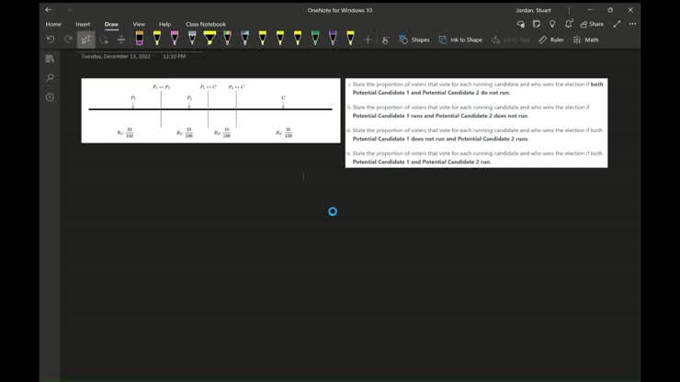Image resolution: width=680 pixels, height=382 pixels.
Task: Toggle Ink to Shape conversion
Action: pos(460,39)
